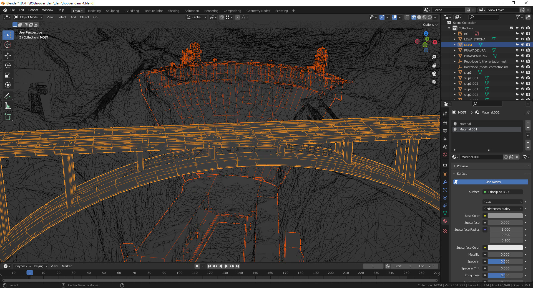This screenshot has width=533, height=288.
Task: Select the Rotate tool in the toolbar
Action: pos(8,66)
